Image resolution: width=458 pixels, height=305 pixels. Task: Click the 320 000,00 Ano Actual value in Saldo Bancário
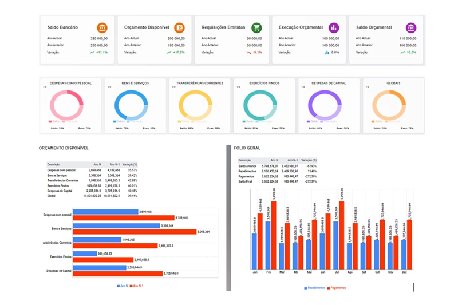(99, 38)
